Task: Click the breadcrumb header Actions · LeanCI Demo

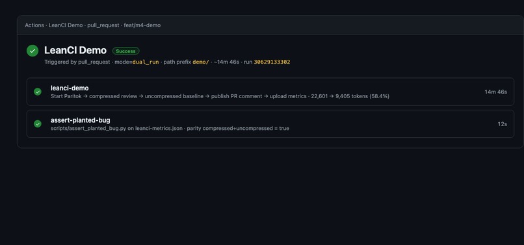Action: [x=92, y=25]
